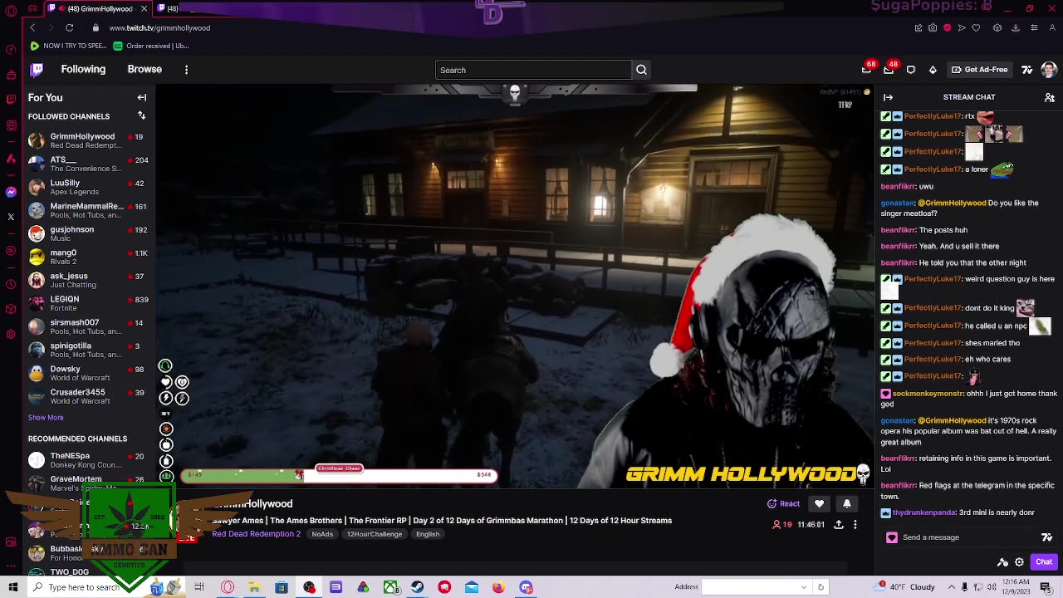Open Messenger in Opera sidebar
Screen dimensions: 1063x598
pos(11,192)
